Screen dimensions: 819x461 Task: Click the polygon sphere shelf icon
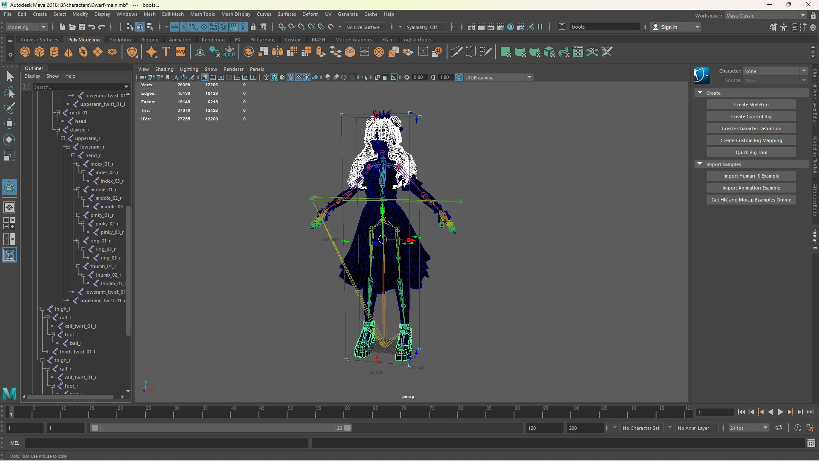(x=25, y=52)
